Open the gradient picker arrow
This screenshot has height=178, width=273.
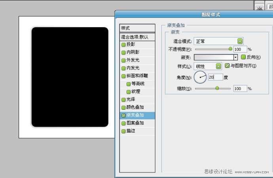click(235, 57)
